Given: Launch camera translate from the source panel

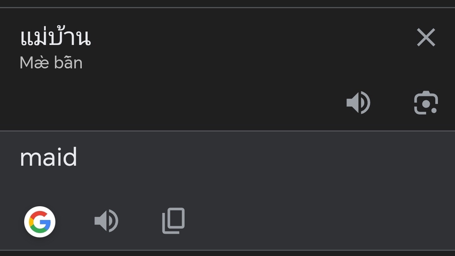Looking at the screenshot, I should coord(426,103).
